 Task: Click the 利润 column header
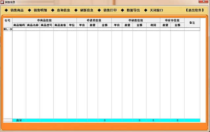pos(153,25)
